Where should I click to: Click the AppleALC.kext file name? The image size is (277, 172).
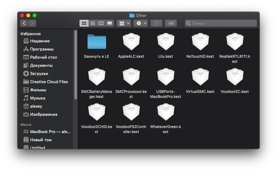[x=131, y=56]
